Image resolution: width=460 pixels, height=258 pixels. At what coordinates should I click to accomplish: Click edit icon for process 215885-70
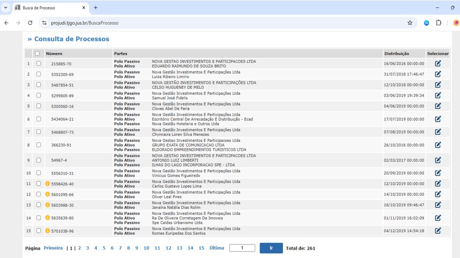(437, 64)
